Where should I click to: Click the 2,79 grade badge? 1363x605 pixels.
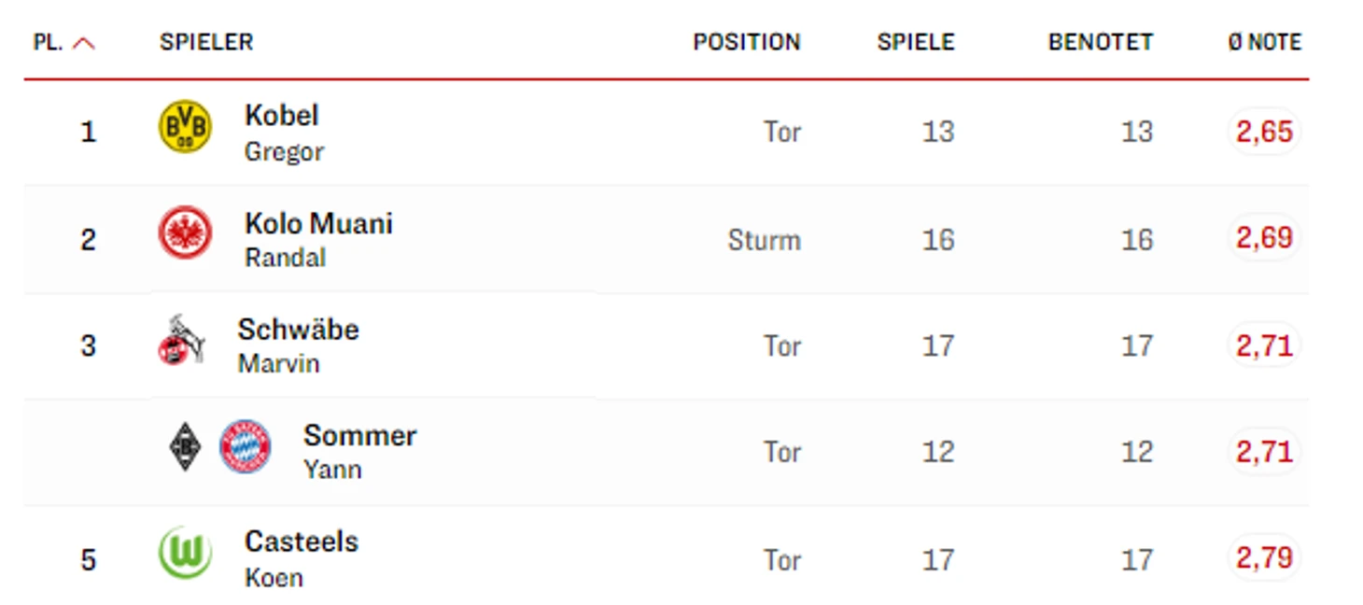tap(1264, 558)
